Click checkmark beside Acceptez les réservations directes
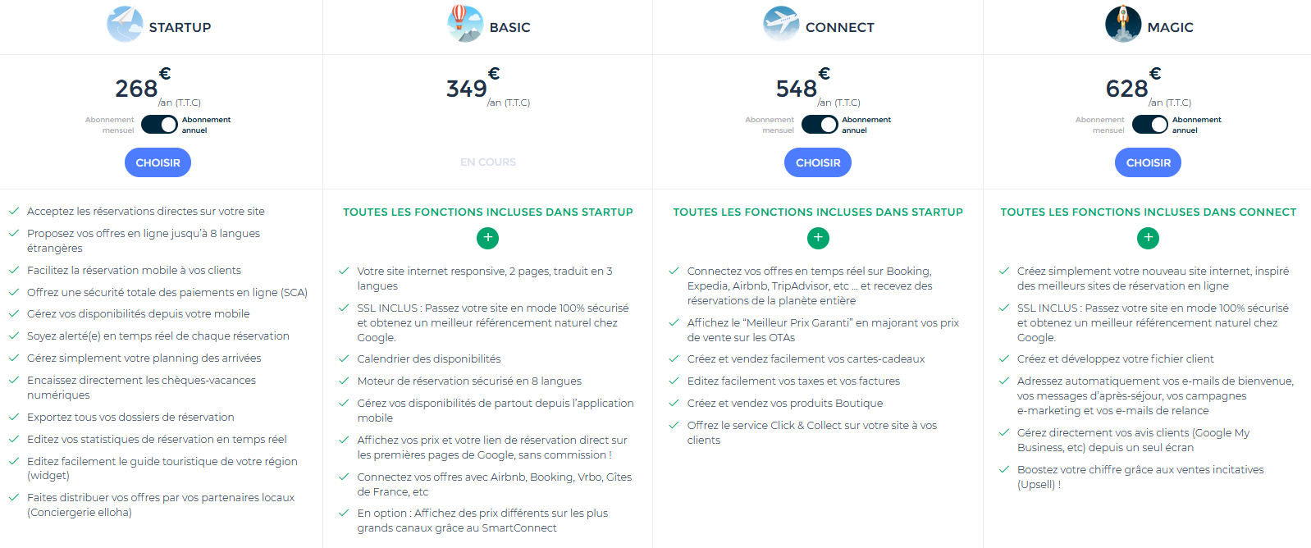 [14, 211]
